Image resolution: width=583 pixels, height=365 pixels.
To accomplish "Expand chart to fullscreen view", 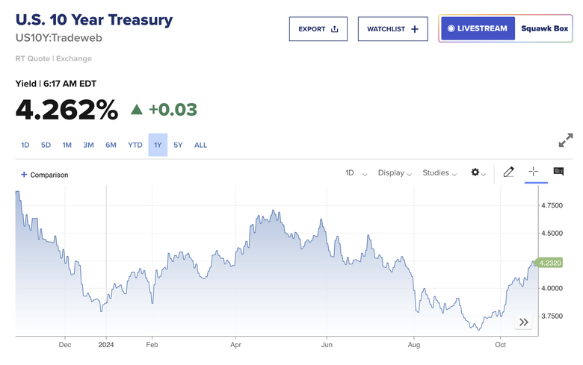I will [566, 140].
